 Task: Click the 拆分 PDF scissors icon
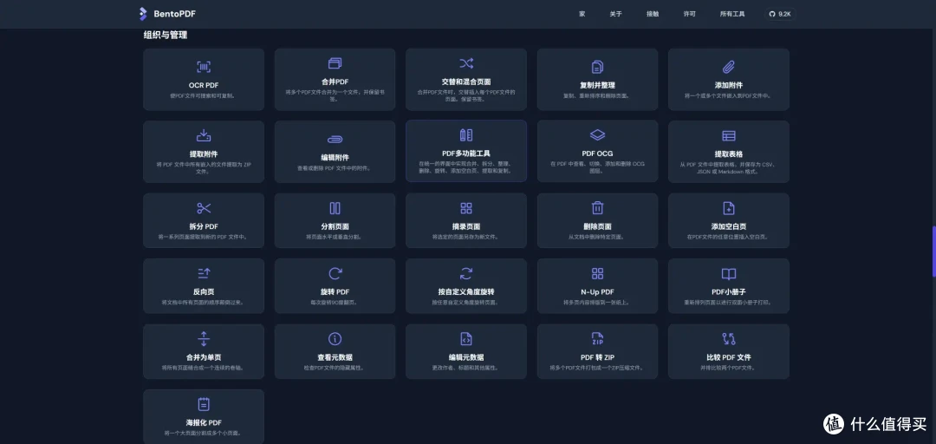[204, 208]
